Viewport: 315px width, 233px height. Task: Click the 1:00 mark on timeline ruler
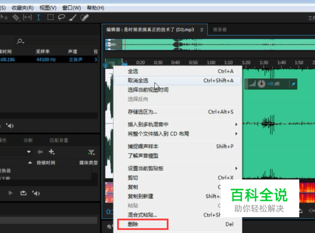[x=211, y=62]
